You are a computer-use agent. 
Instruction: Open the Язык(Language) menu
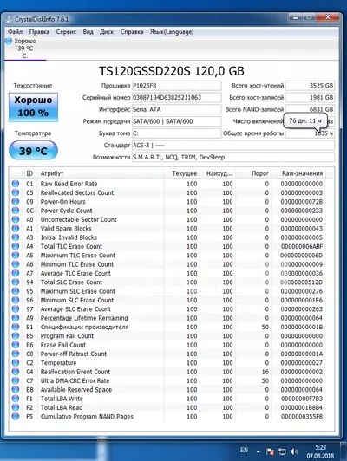pos(172,32)
